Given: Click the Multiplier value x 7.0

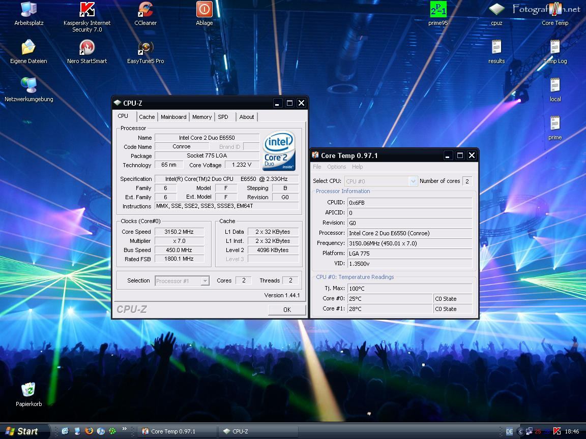Looking at the screenshot, I should click(179, 241).
